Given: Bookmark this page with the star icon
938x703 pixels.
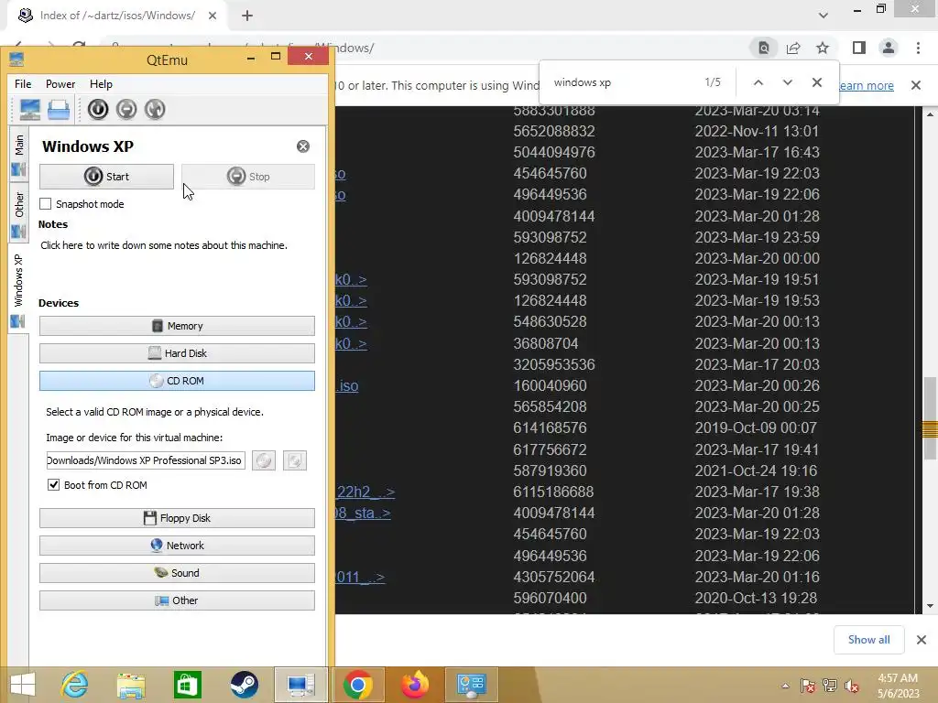Looking at the screenshot, I should pos(823,48).
